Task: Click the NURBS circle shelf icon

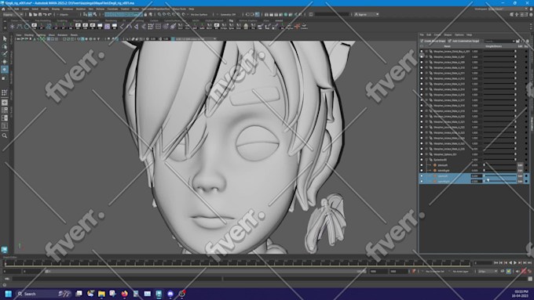Action: [27, 26]
